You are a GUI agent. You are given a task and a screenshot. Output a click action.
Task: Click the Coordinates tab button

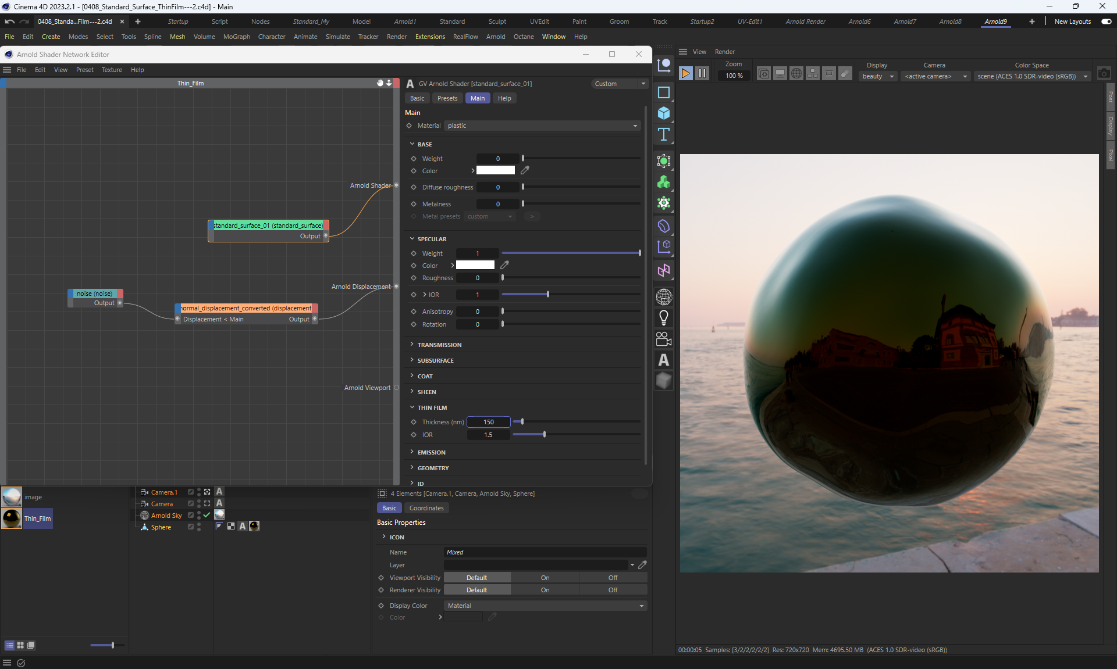tap(426, 508)
